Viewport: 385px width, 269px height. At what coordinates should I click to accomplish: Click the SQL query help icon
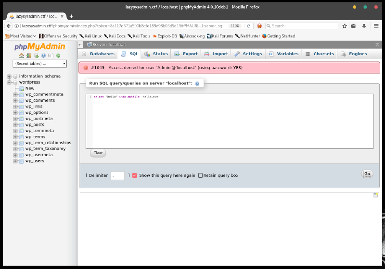pyautogui.click(x=197, y=84)
